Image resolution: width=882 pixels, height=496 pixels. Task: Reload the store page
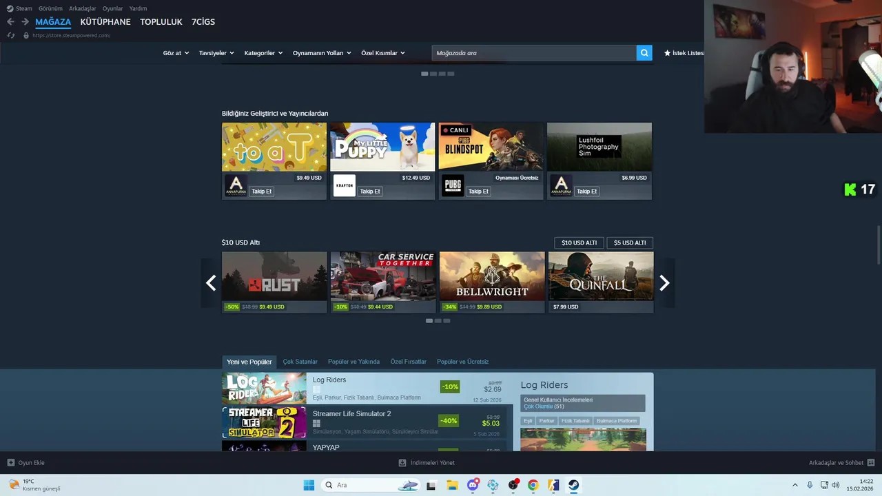point(10,35)
